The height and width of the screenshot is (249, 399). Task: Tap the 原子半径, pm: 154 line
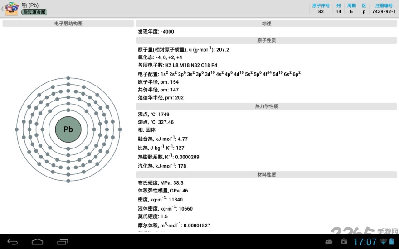pos(158,82)
